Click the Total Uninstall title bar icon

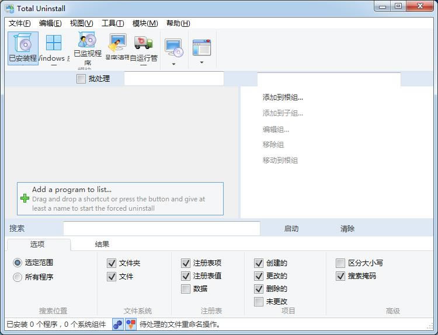(x=9, y=8)
